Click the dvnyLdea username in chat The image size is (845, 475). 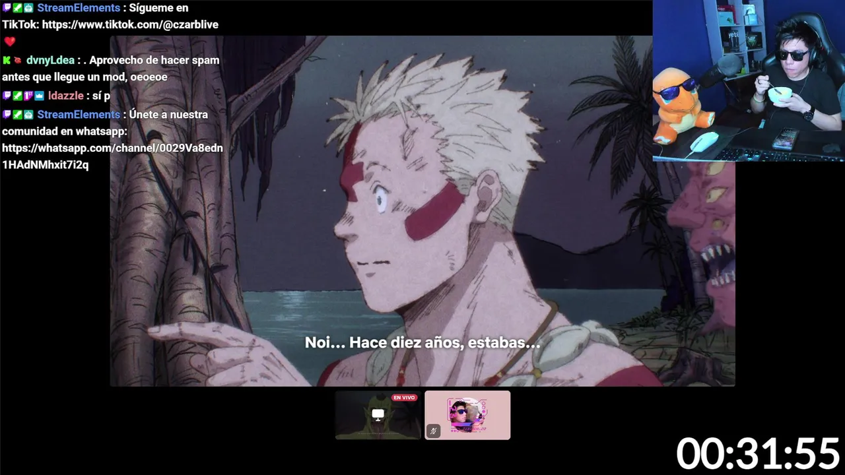click(x=50, y=60)
